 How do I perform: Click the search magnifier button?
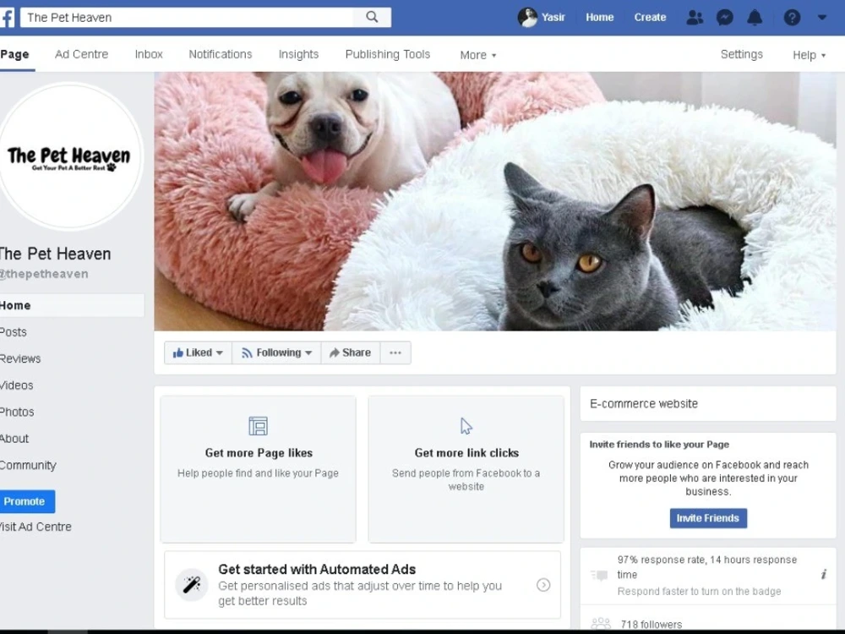click(372, 17)
